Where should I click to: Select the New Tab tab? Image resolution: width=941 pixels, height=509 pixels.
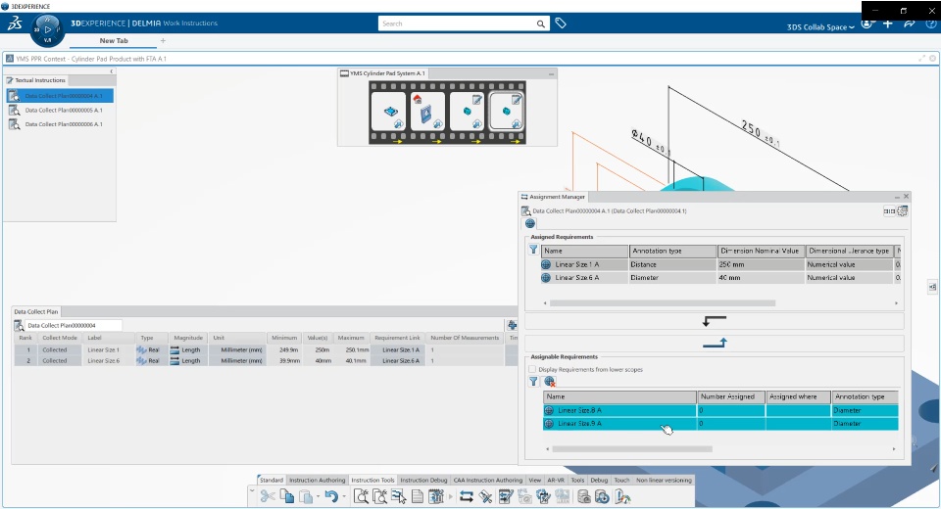[x=114, y=41]
